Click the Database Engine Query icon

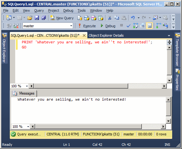click(x=80, y=18)
